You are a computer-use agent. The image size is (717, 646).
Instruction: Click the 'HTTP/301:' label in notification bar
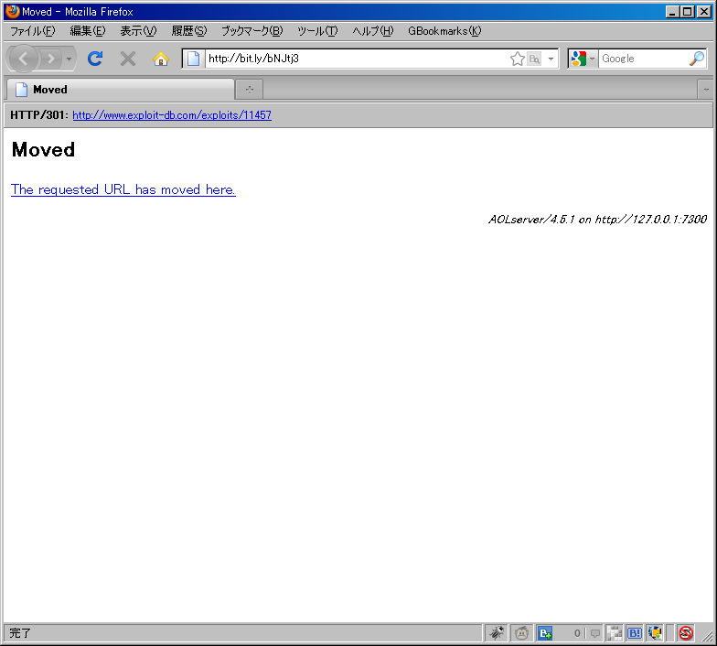39,115
